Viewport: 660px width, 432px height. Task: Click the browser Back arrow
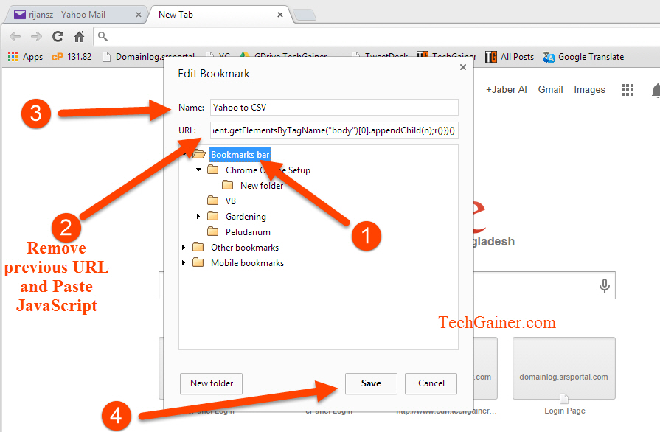(x=14, y=35)
